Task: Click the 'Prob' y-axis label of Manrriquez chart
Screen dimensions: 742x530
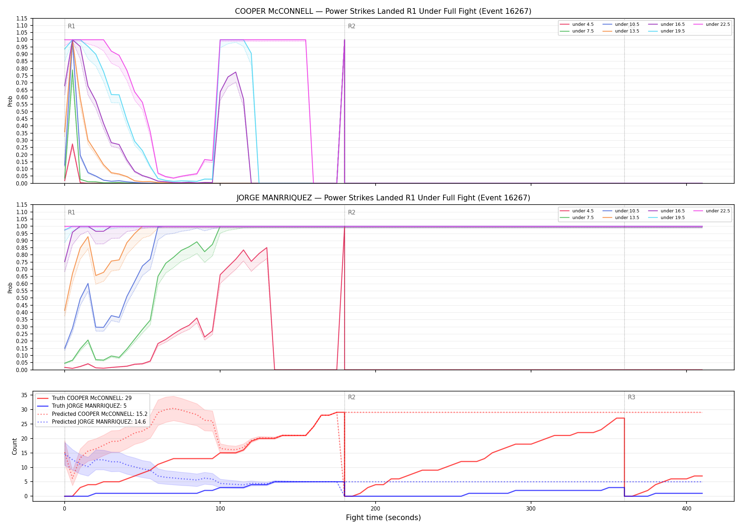Action: [x=10, y=288]
